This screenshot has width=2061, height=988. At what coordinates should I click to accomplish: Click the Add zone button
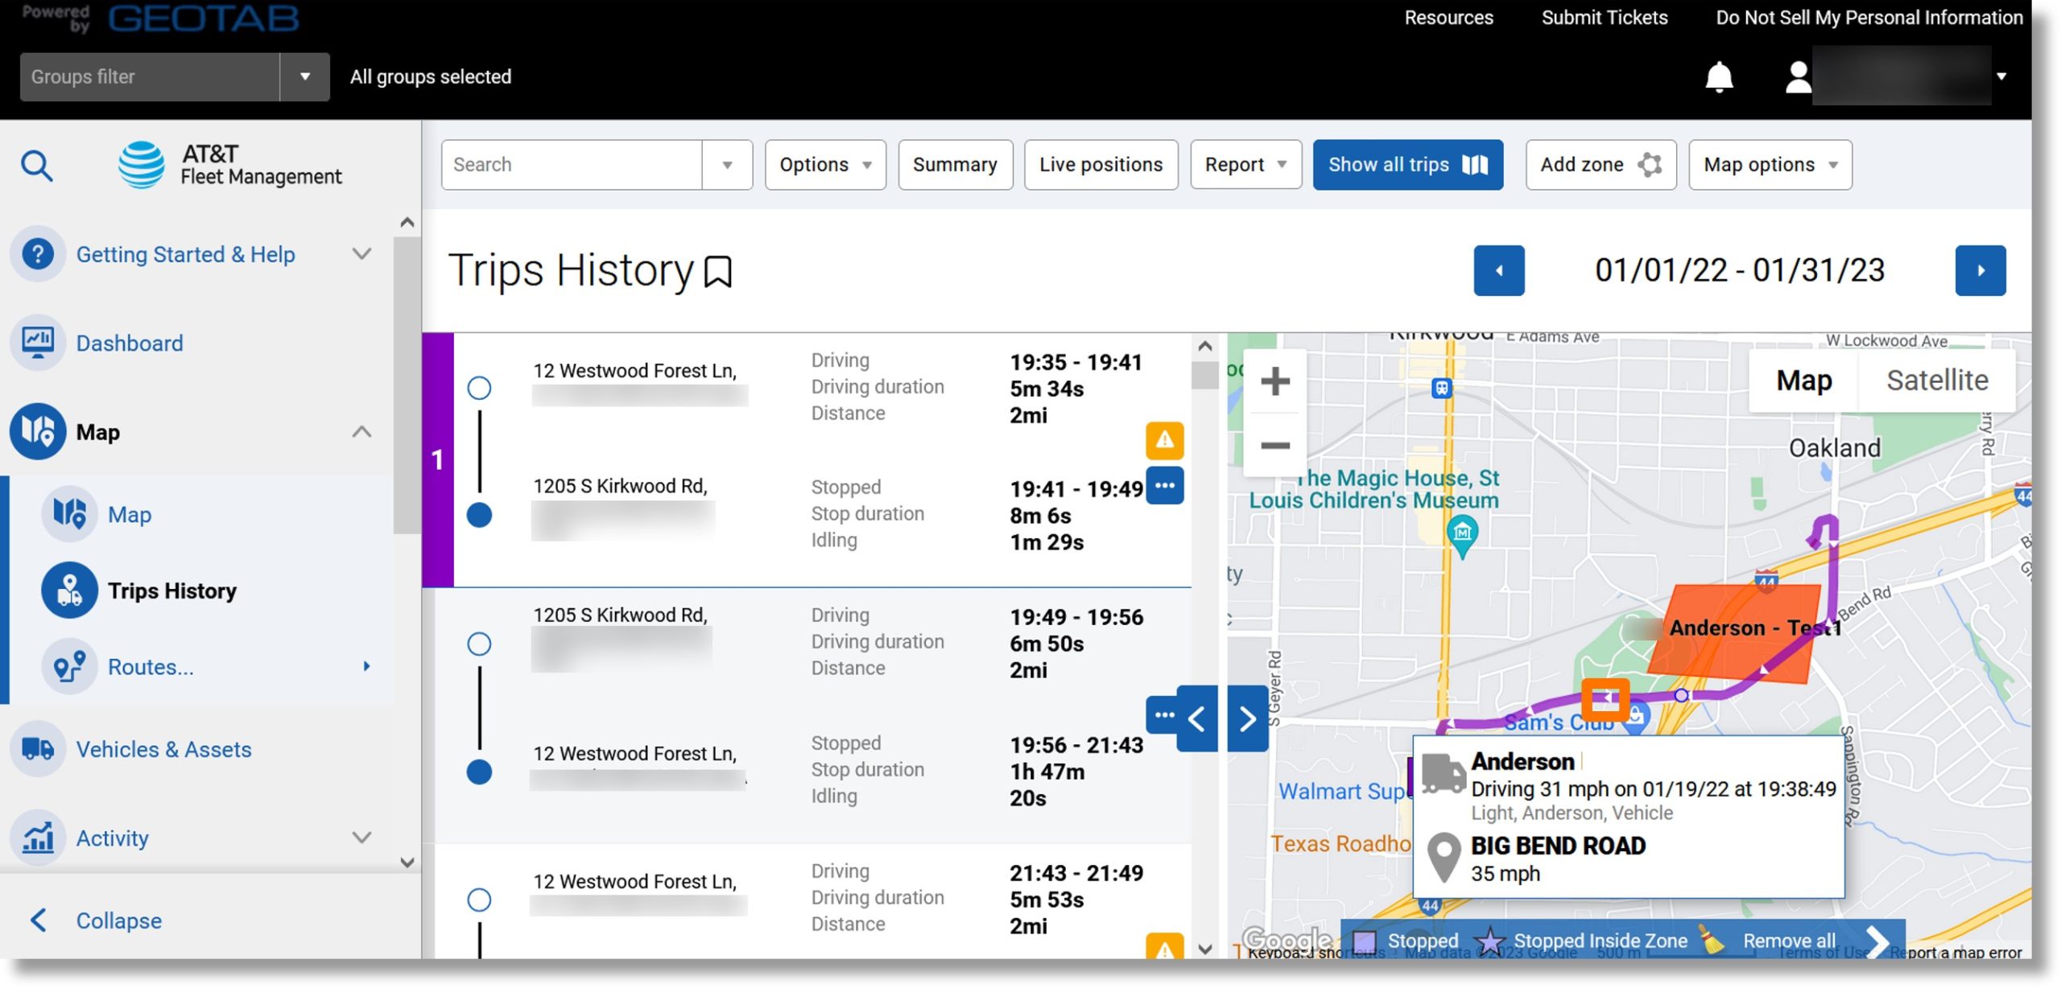(x=1600, y=165)
